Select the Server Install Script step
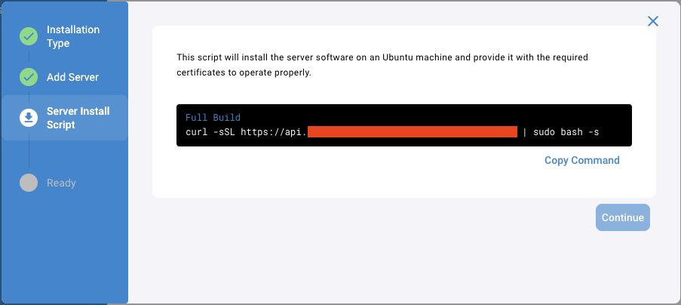 click(65, 118)
